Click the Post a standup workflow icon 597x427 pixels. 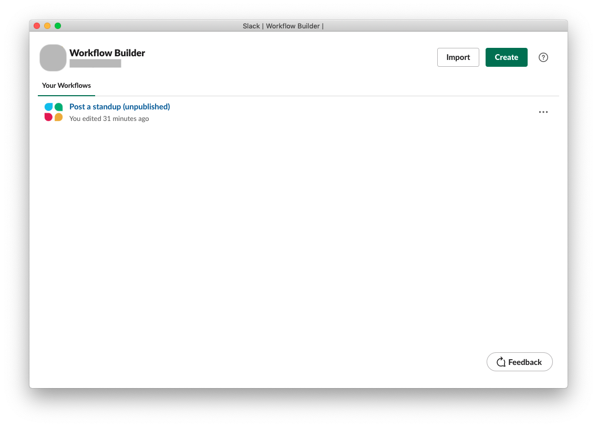pyautogui.click(x=54, y=112)
